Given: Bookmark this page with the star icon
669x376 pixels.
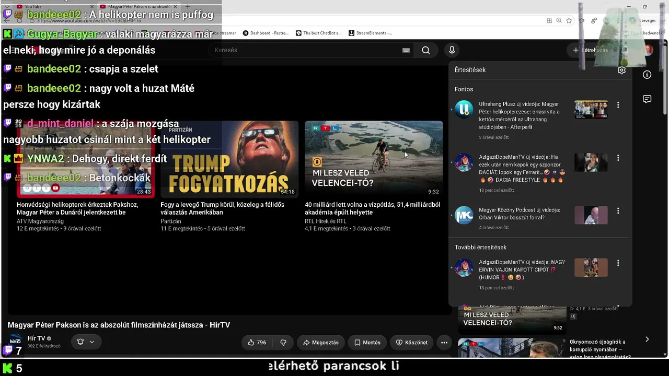Looking at the screenshot, I should pos(569,20).
